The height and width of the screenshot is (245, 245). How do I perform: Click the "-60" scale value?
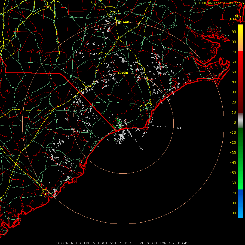pos(233,183)
